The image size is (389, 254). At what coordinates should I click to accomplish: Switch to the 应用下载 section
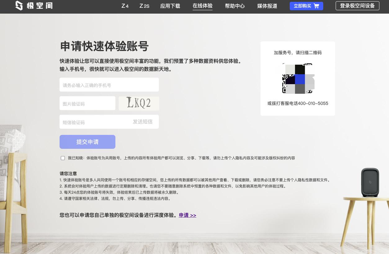pos(170,6)
